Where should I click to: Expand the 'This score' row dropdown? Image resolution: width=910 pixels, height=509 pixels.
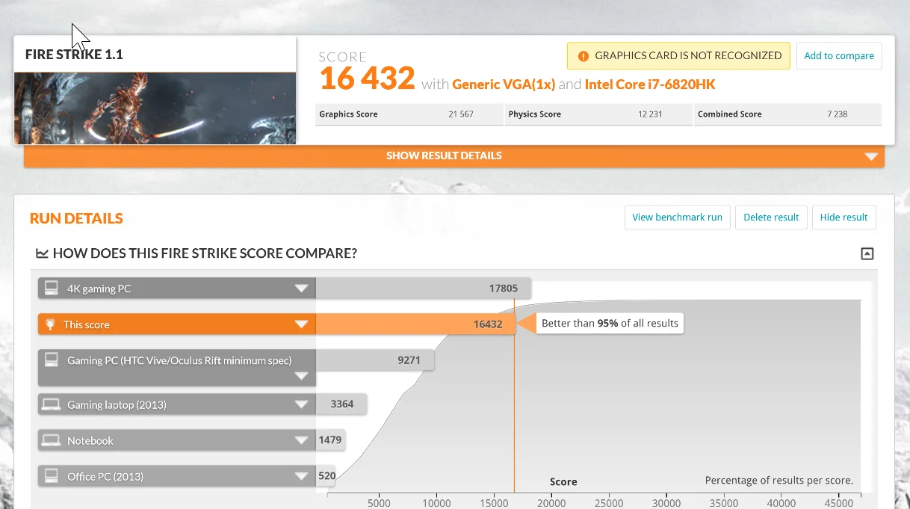301,324
